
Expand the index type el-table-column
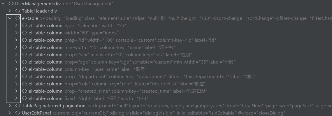click(x=16, y=33)
